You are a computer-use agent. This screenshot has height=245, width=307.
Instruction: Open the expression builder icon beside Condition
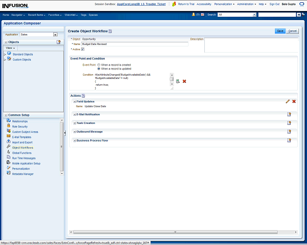pos(177,81)
